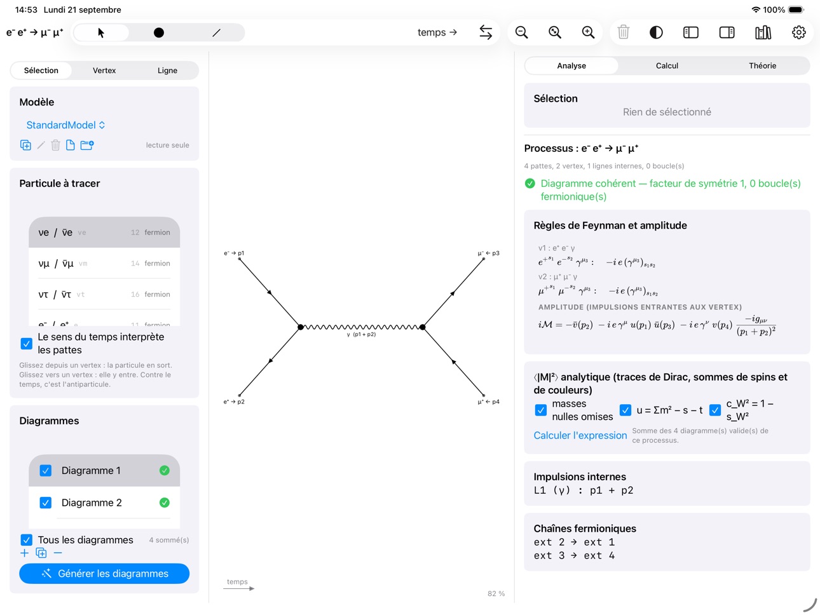Click the 'e⁺ → p2' leg label
The height and width of the screenshot is (615, 820).
(x=234, y=402)
